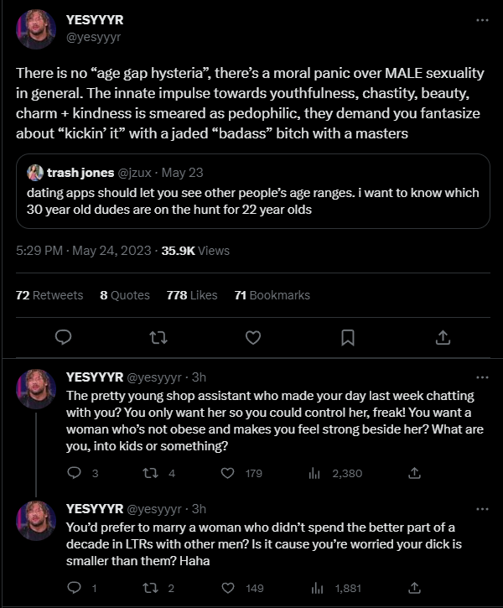Image resolution: width=503 pixels, height=608 pixels.
Task: View analytics for 2,380 views reply
Action: 315,473
